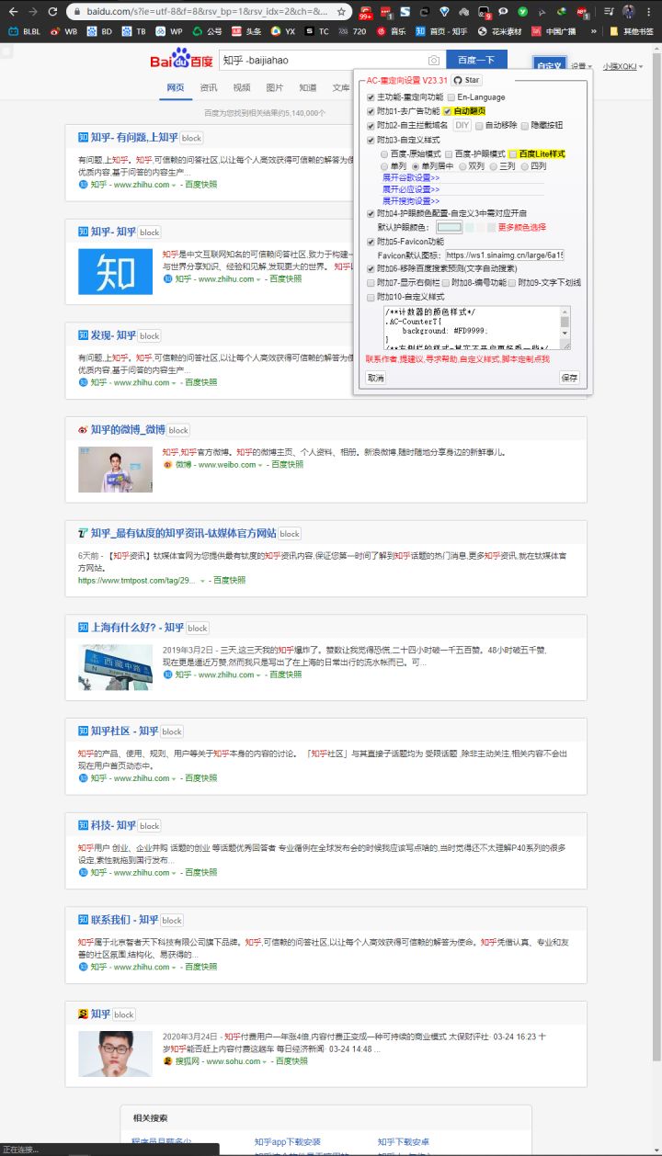Screen dimensions: 662x1156
Task: Expand the 展开必应设置 section
Action: pyautogui.click(x=411, y=189)
